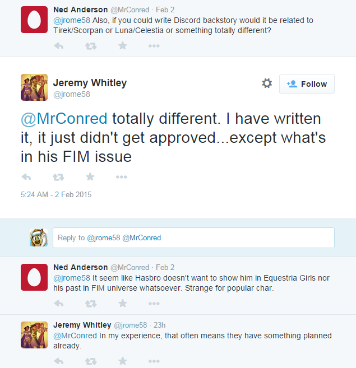Open more options on top tweet

[x=154, y=46]
